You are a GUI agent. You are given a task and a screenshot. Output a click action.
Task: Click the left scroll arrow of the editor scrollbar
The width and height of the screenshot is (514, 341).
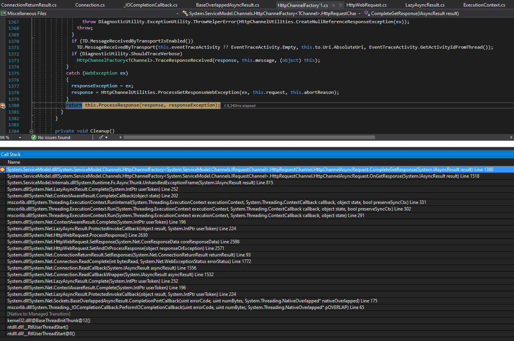click(120, 137)
